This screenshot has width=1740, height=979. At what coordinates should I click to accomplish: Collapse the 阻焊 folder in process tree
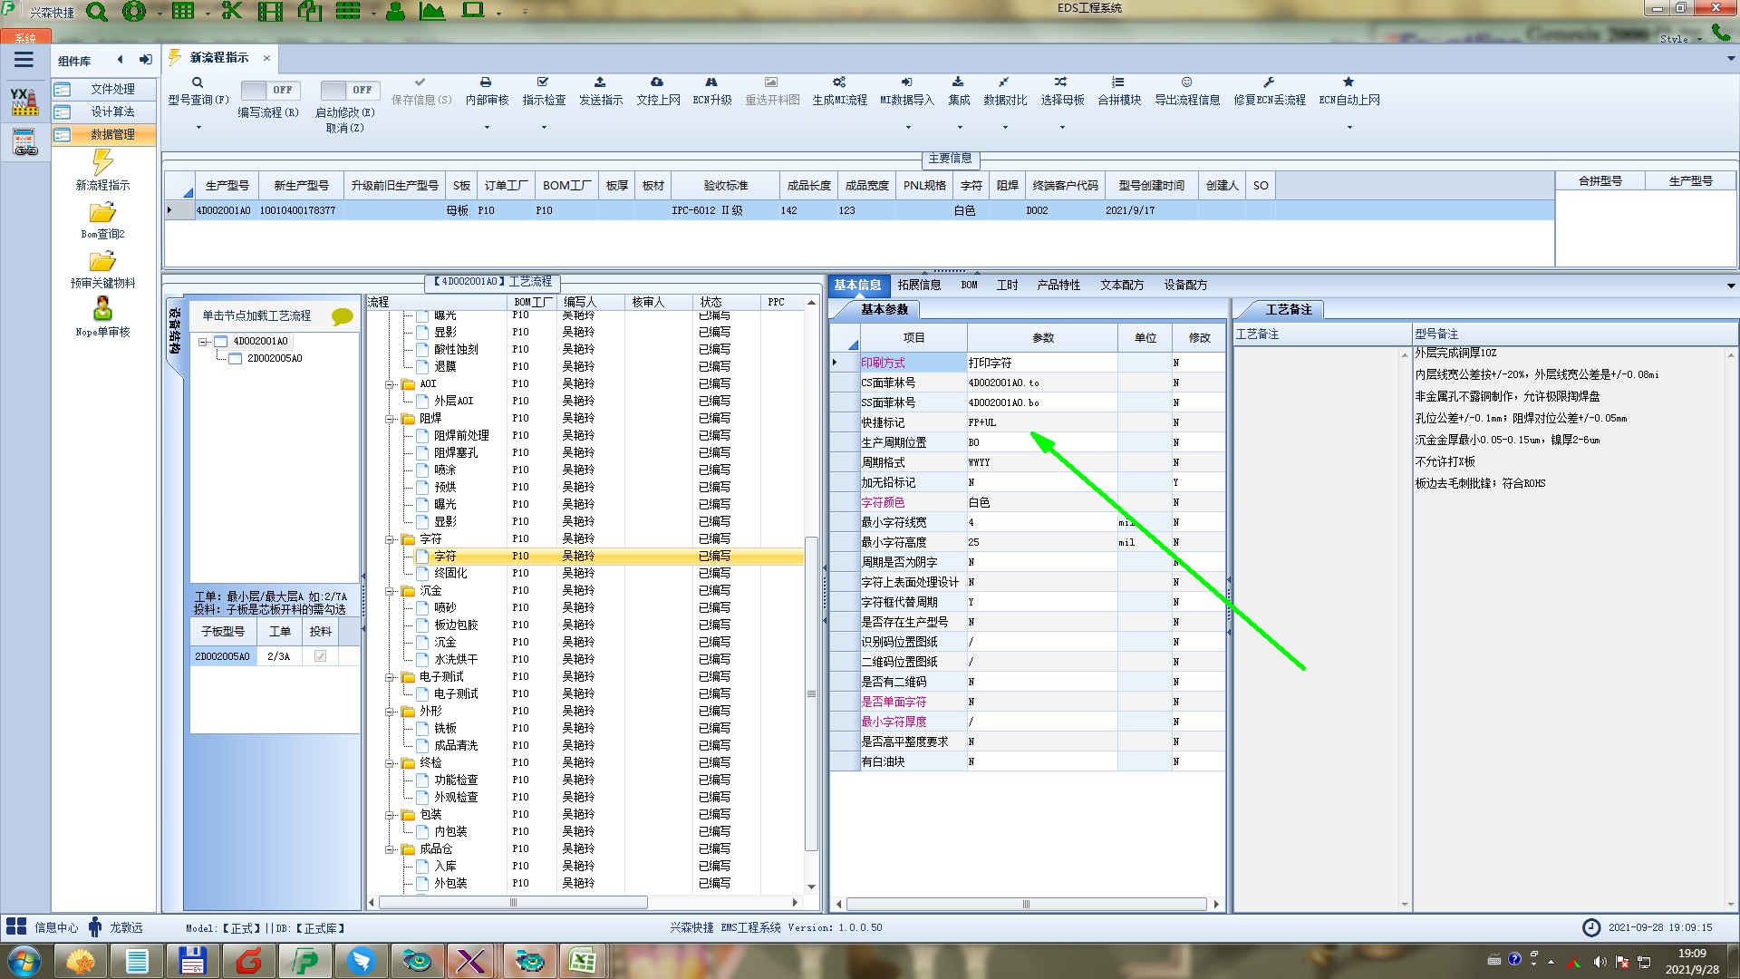(390, 419)
